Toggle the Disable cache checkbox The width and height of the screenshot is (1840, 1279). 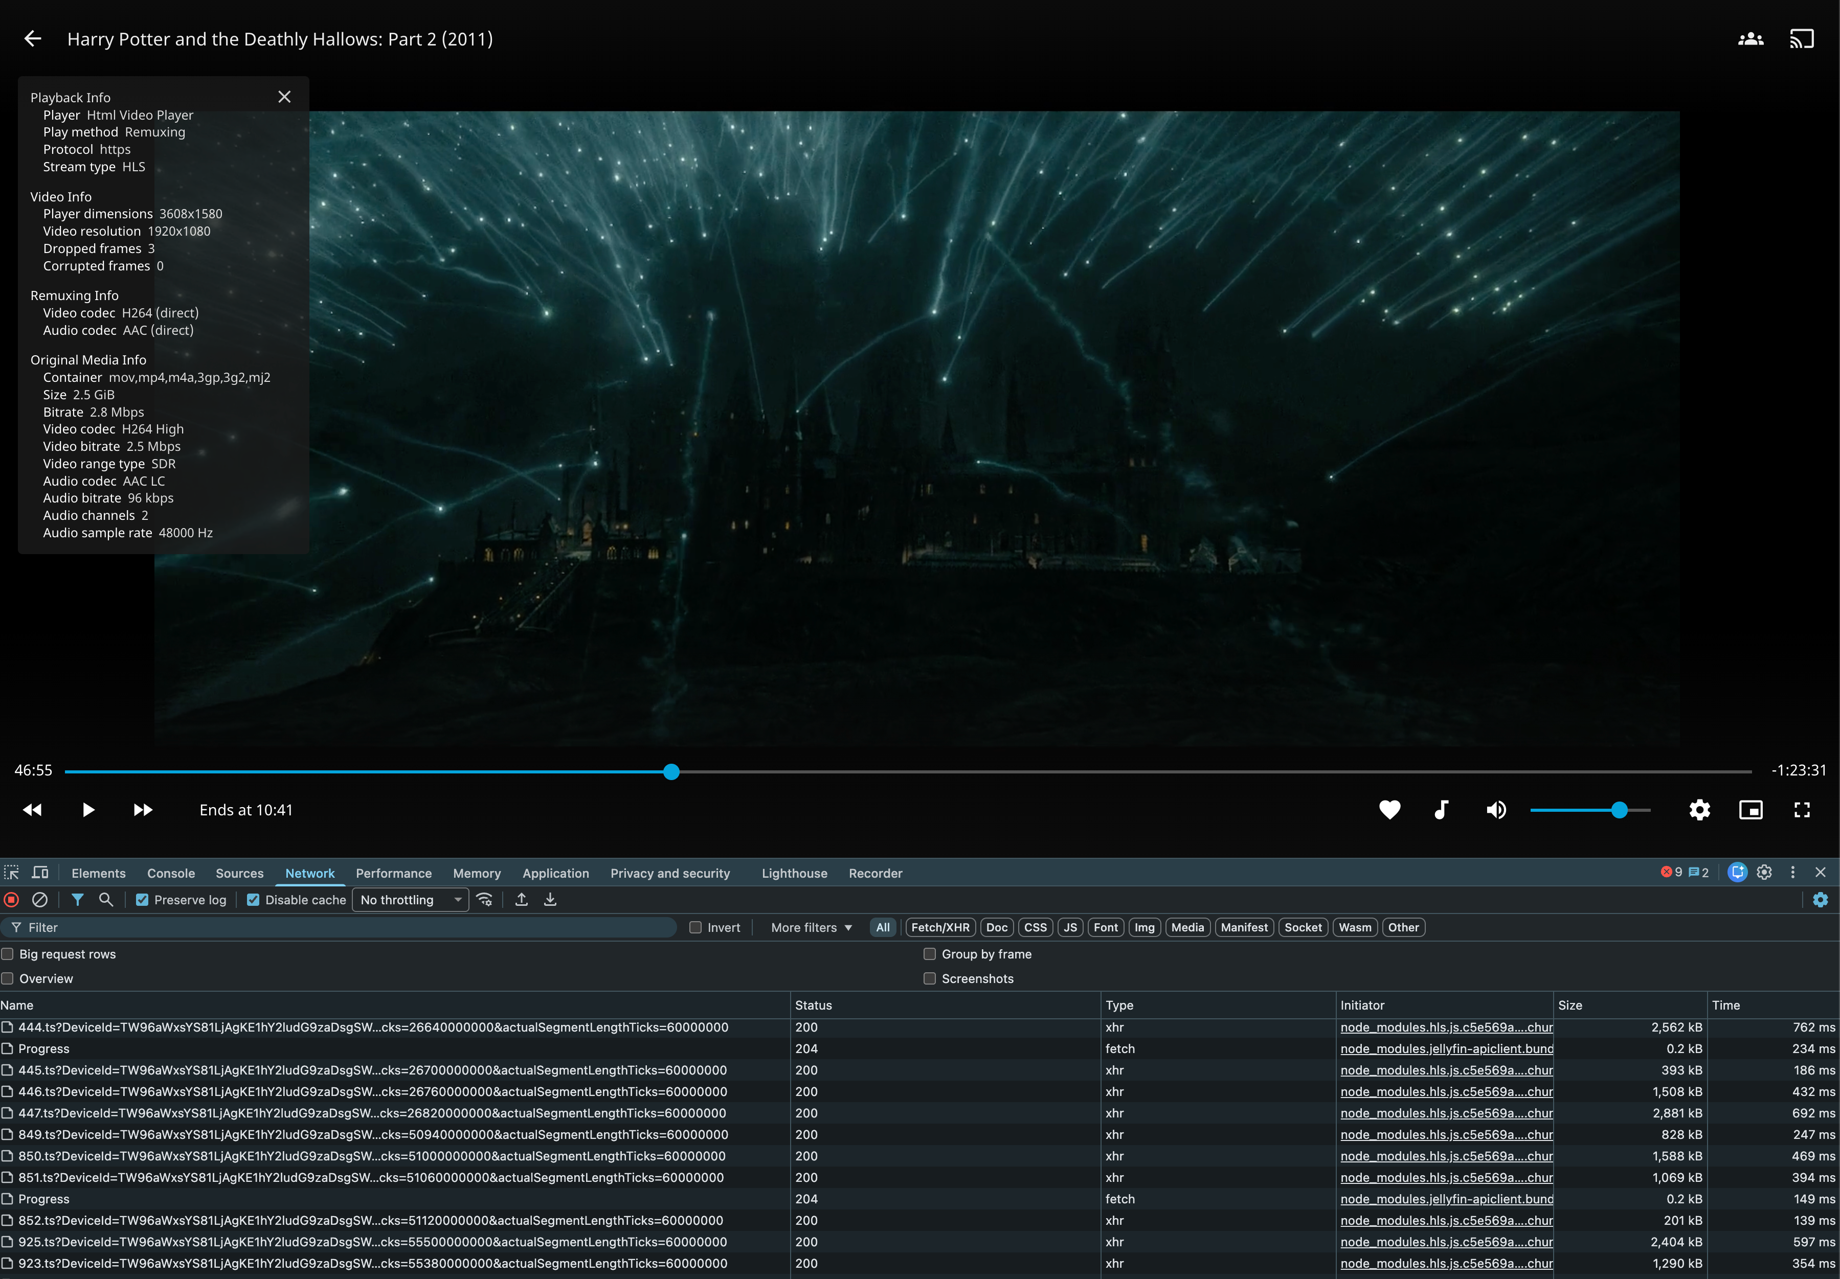coord(253,900)
